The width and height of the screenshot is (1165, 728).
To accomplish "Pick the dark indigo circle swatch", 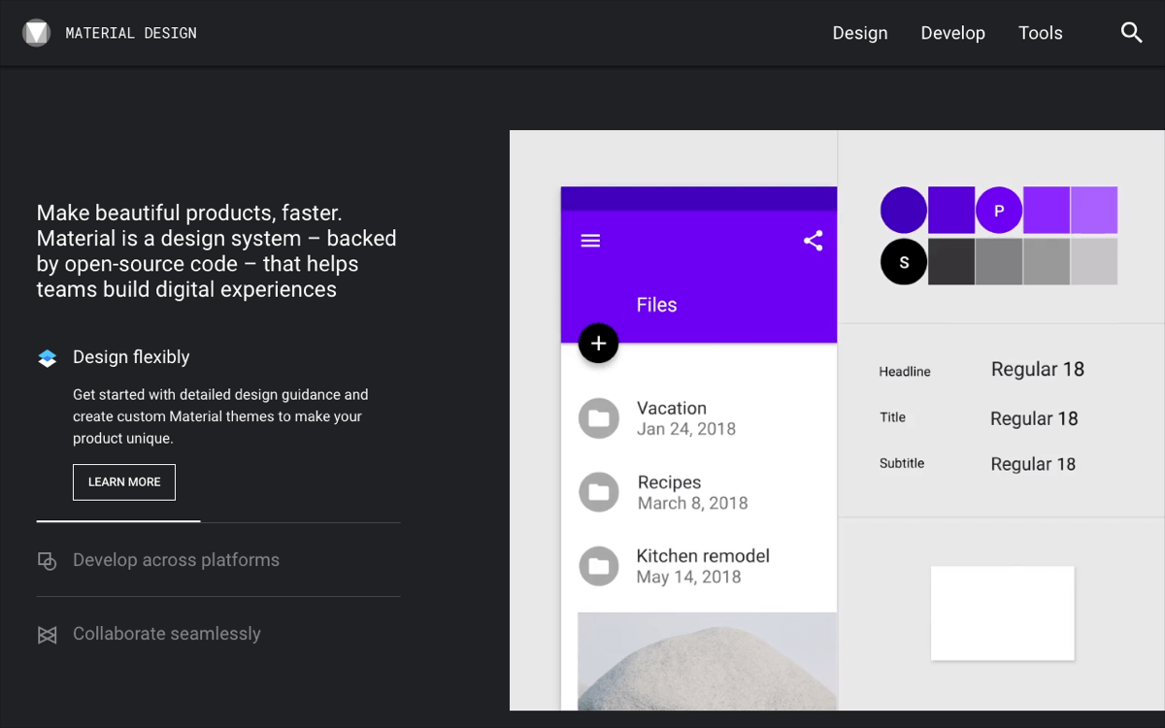I will pyautogui.click(x=904, y=211).
